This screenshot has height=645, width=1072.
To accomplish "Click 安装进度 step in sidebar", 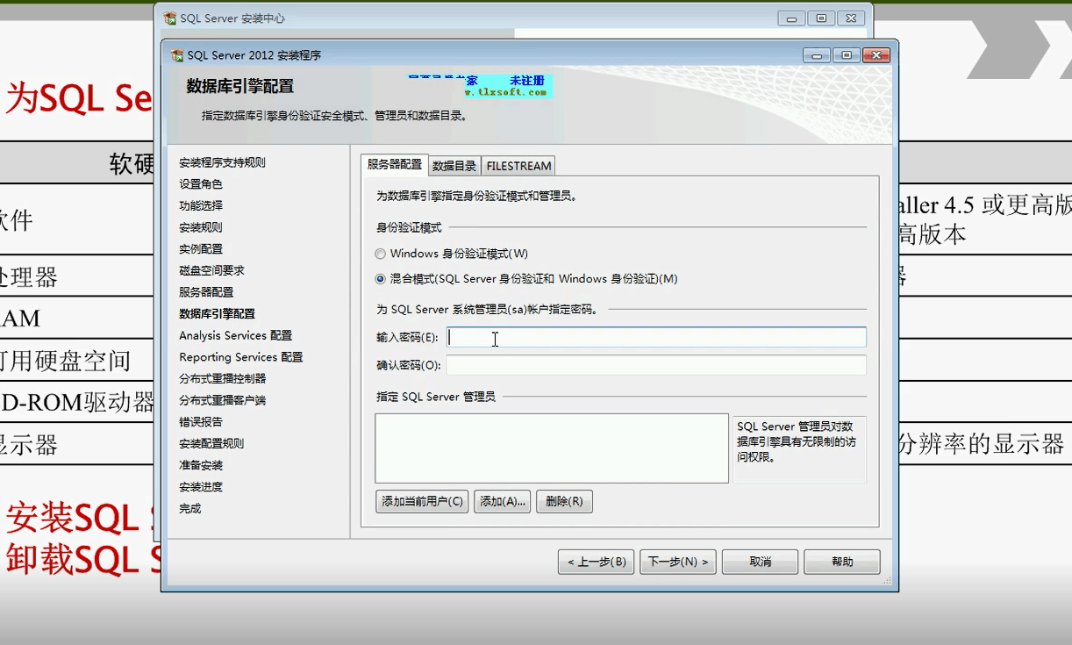I will [x=201, y=487].
